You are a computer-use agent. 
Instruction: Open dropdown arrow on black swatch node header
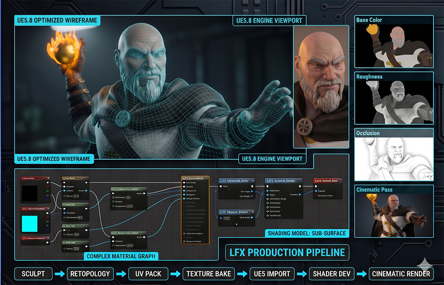pyautogui.click(x=48, y=178)
